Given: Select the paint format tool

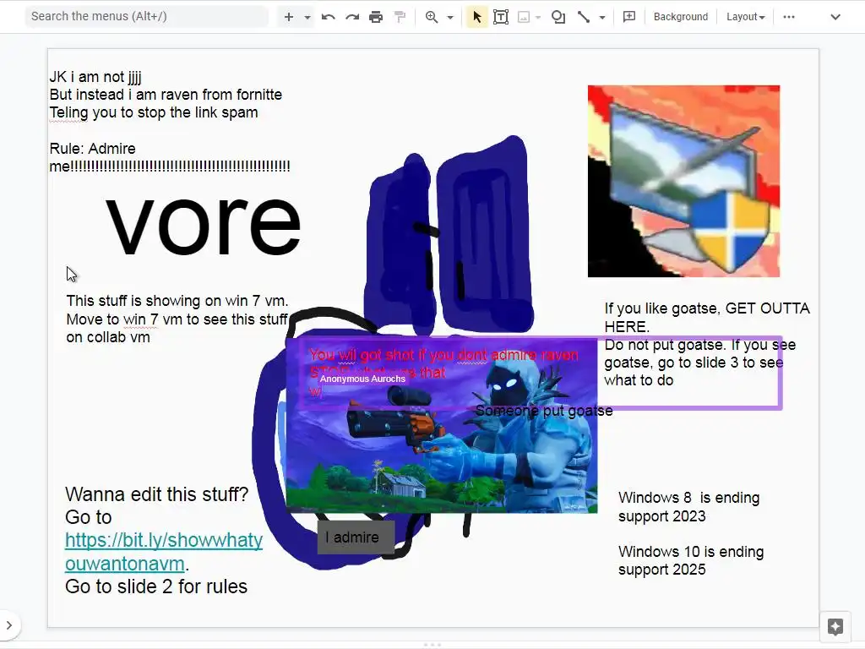Looking at the screenshot, I should [x=400, y=17].
